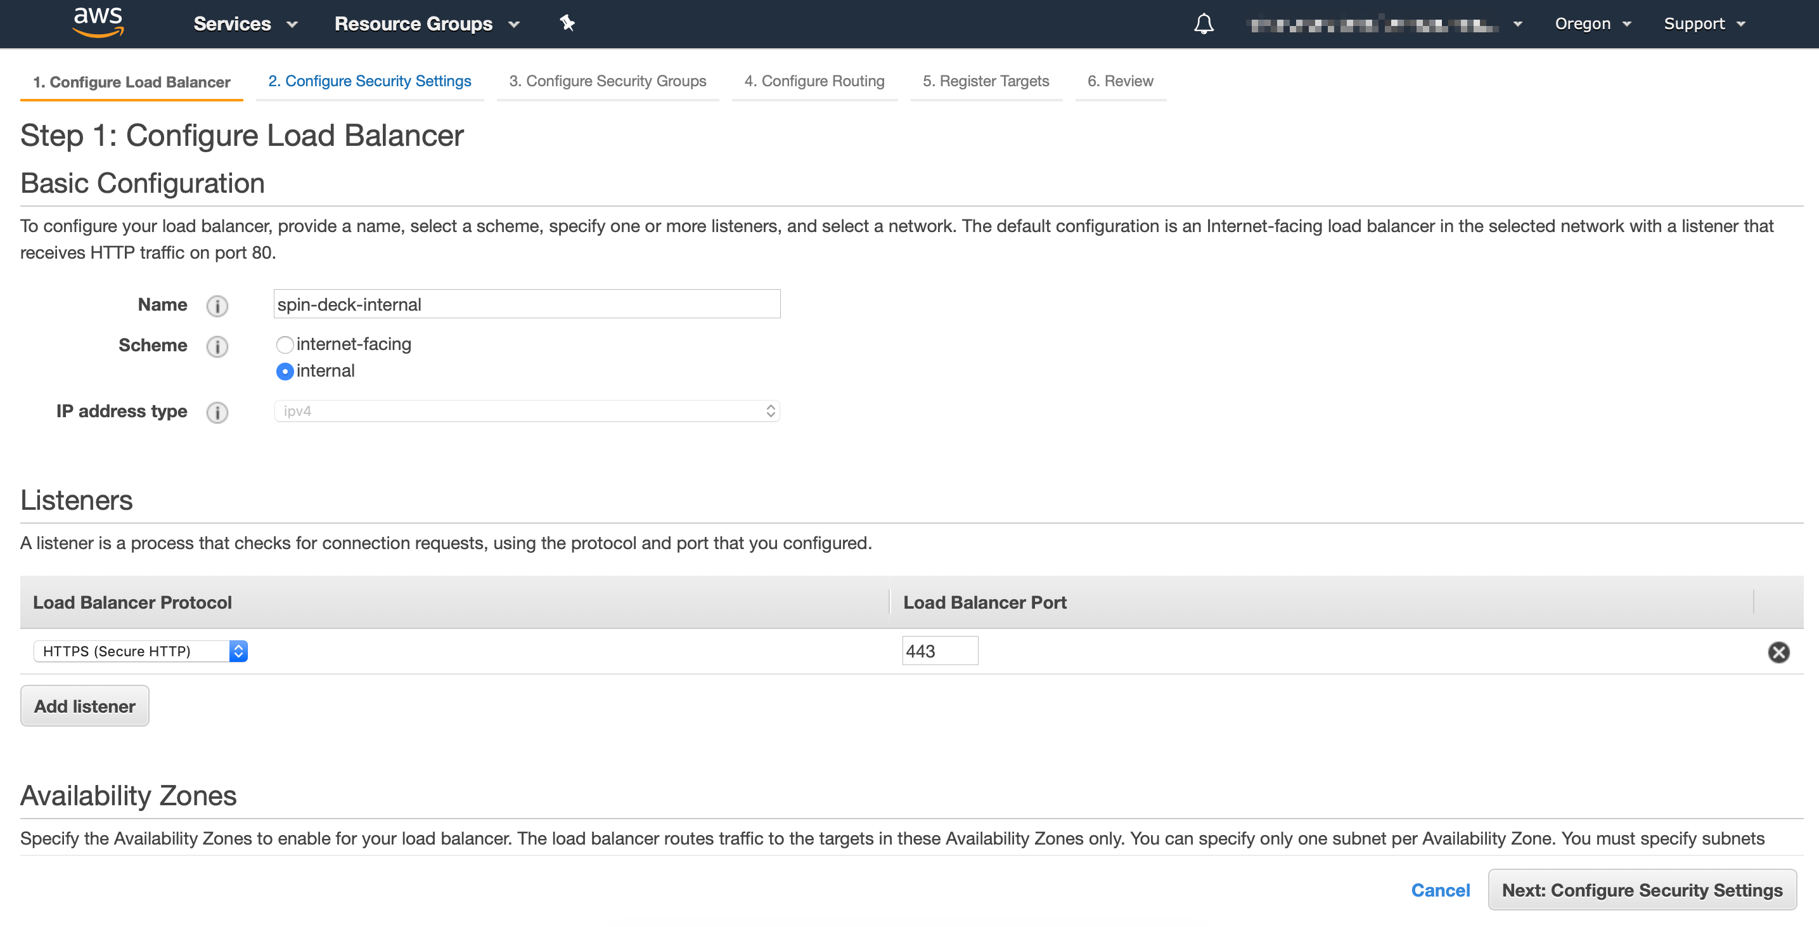
Task: Remove the HTTPS listener with X icon
Action: pyautogui.click(x=1778, y=651)
